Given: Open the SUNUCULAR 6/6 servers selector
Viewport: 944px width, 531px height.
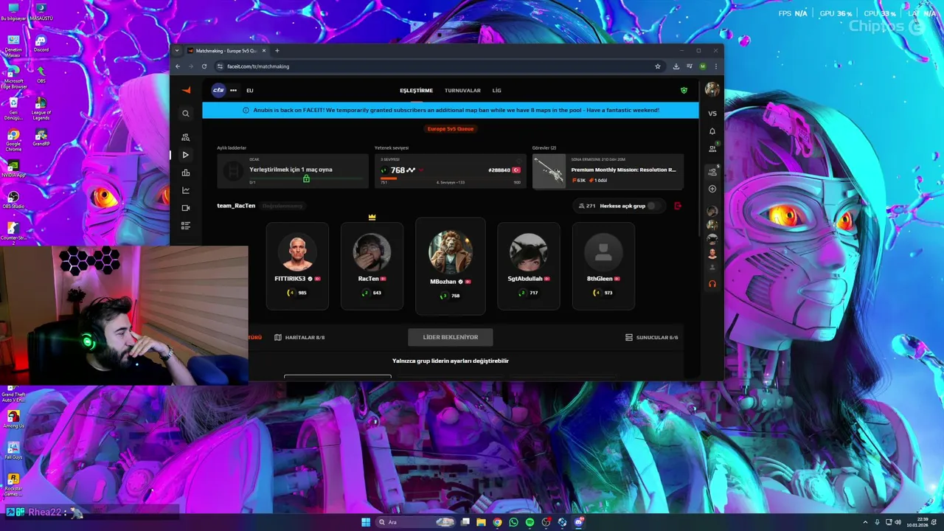Looking at the screenshot, I should (651, 337).
